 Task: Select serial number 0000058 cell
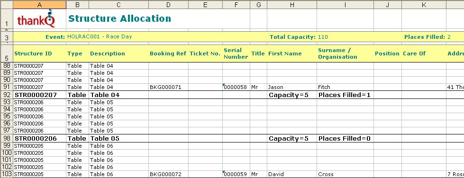tap(236, 87)
